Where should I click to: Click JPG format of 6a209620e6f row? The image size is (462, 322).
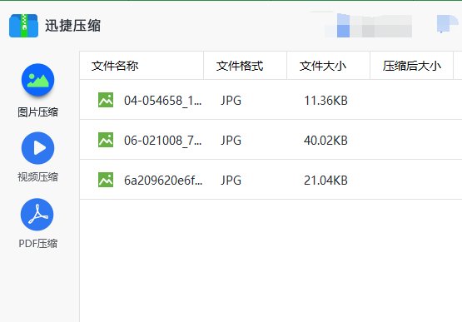pos(231,181)
